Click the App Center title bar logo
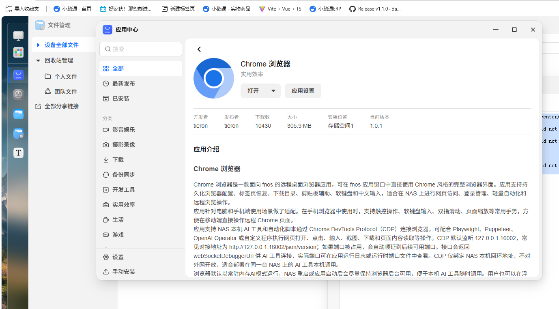This screenshot has height=309, width=559. [x=107, y=30]
